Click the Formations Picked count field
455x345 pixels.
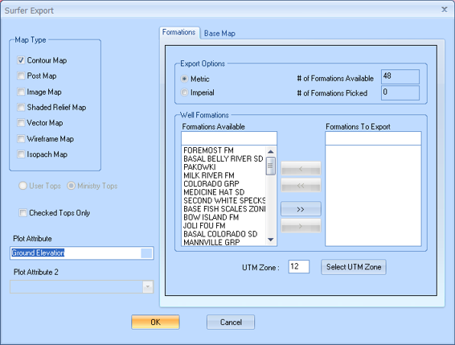[x=400, y=93]
